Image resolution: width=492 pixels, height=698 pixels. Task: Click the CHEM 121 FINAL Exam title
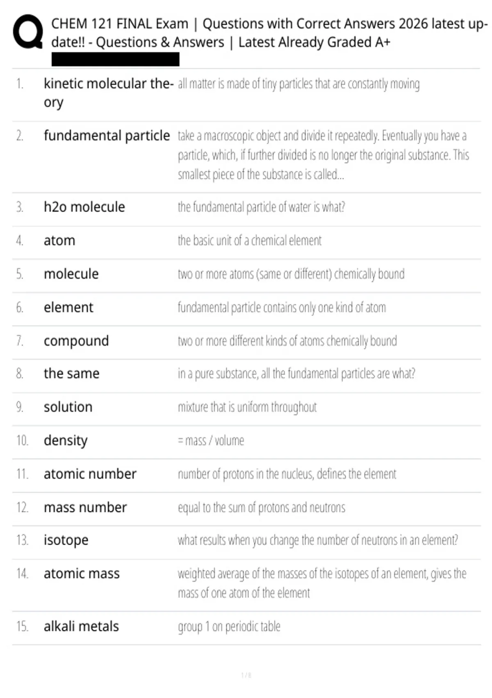[269, 33]
